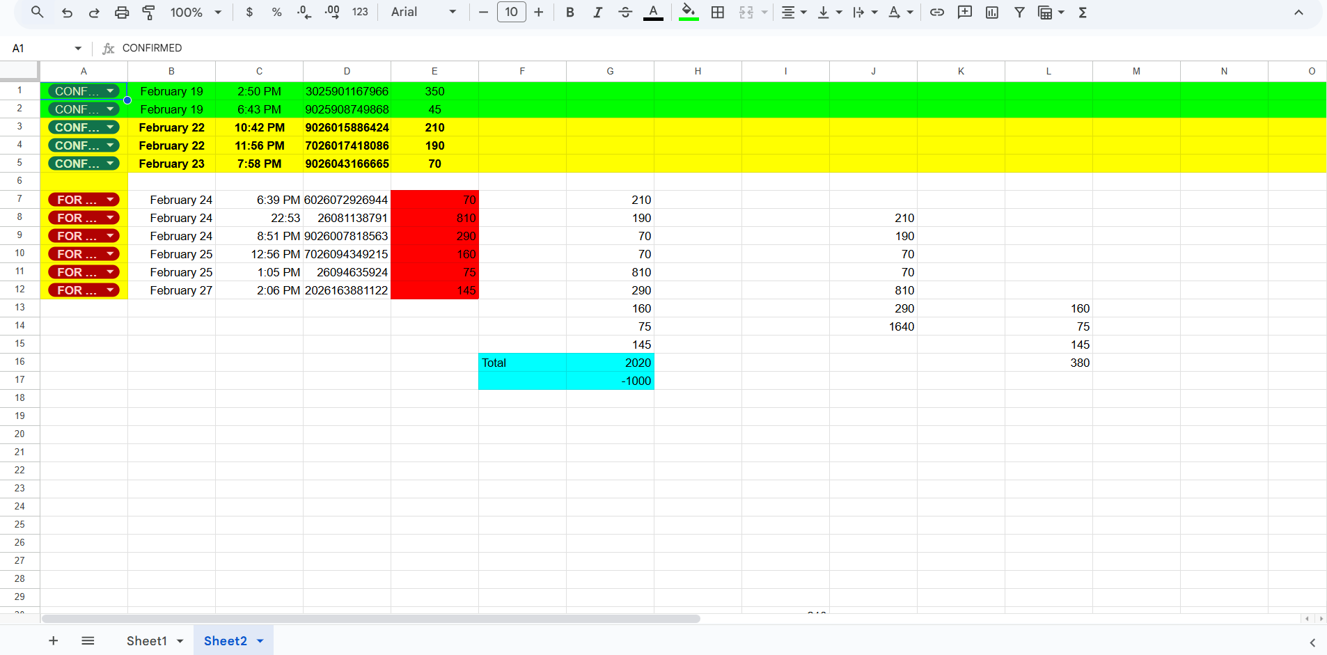The height and width of the screenshot is (655, 1327).
Task: Toggle bold formatting
Action: pos(570,12)
